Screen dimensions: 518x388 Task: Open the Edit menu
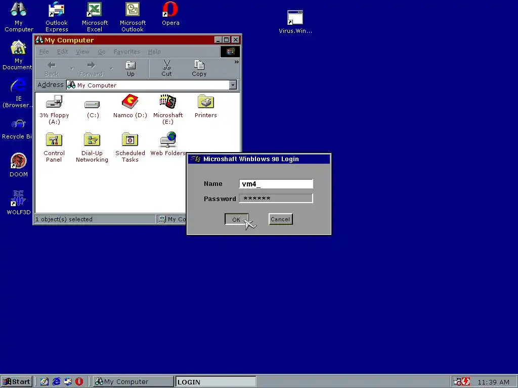coord(62,52)
